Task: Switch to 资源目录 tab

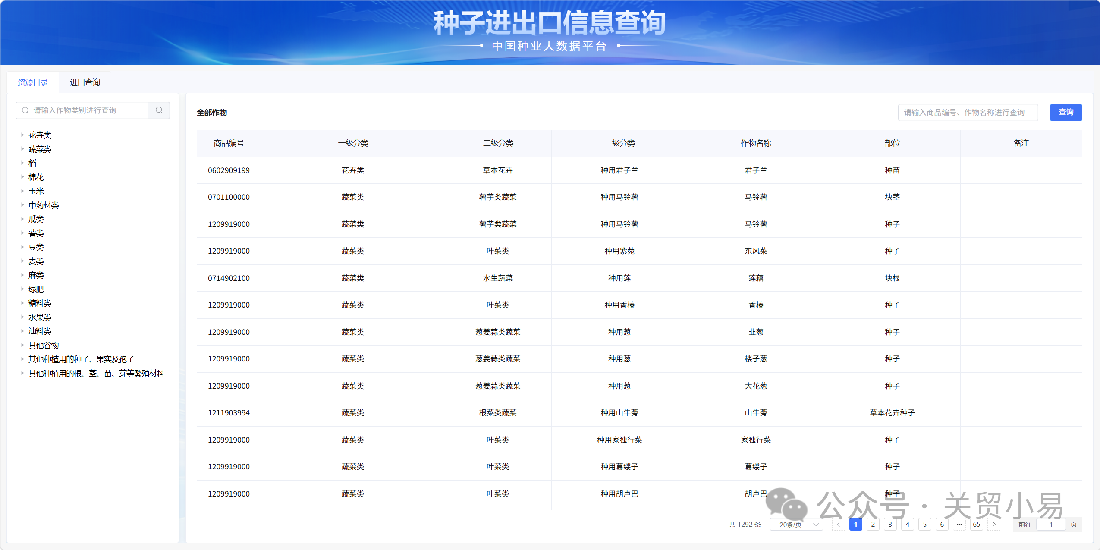Action: click(33, 82)
